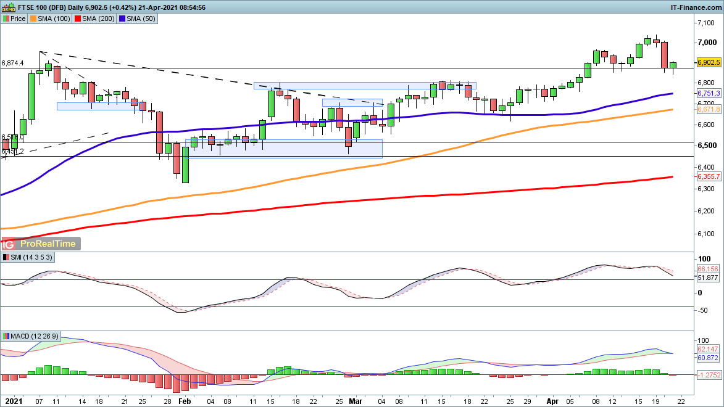Click the IG ProRealTime logo watermark
This screenshot has width=724, height=407.
[41, 244]
